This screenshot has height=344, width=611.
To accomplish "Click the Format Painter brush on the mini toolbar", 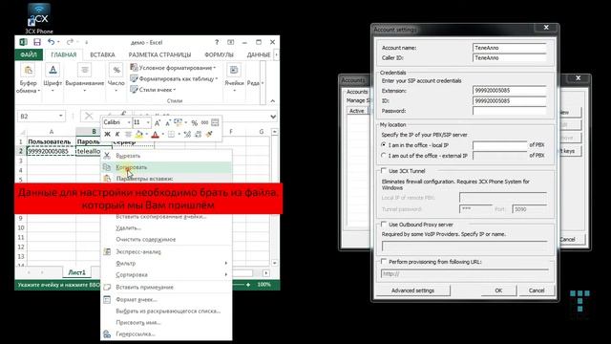I will (209, 135).
